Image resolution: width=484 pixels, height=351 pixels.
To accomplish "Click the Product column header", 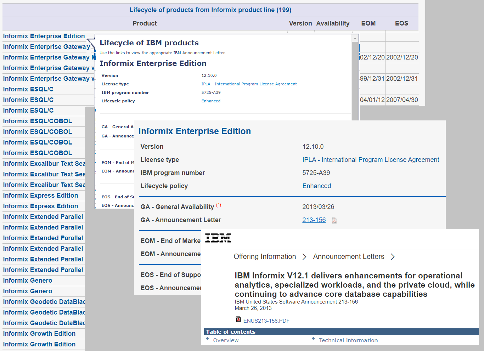I will [145, 23].
